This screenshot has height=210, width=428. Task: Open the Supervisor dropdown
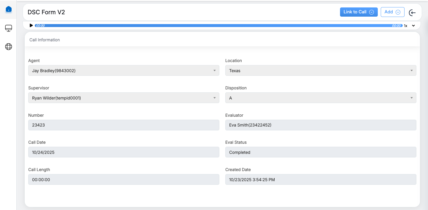point(124,98)
